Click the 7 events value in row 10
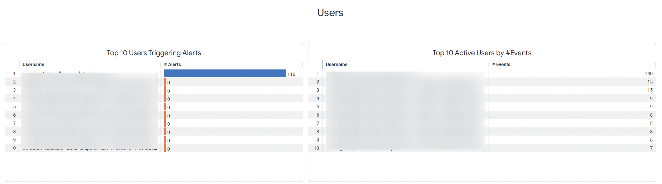 (x=651, y=148)
